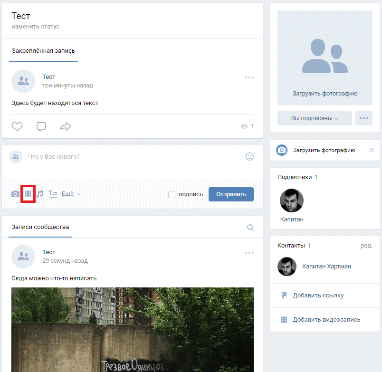Click the Загрузить фотографию text in the sidebar notice
The image size is (382, 372).
click(324, 150)
